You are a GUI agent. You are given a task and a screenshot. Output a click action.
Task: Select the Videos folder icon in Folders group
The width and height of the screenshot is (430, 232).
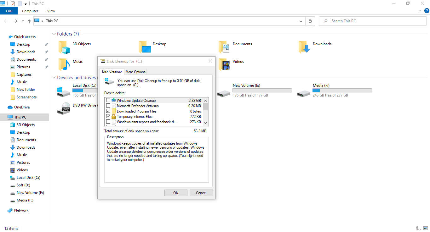click(224, 64)
